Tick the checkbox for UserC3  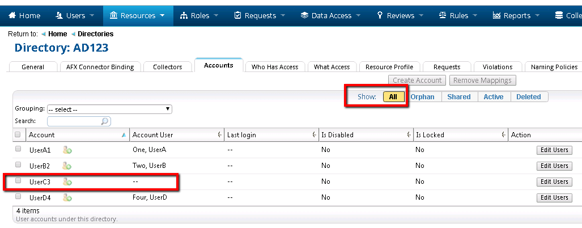(x=18, y=181)
